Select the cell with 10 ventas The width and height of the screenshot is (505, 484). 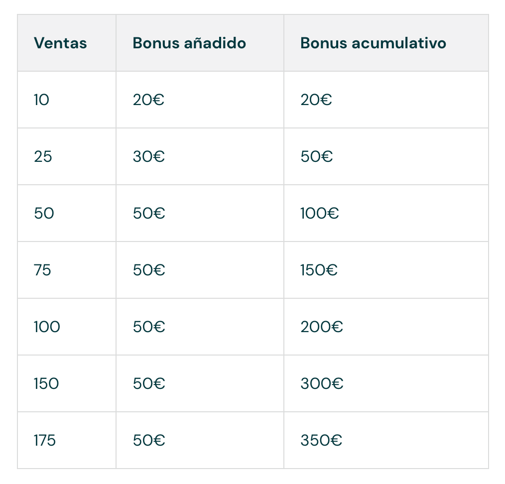(42, 100)
